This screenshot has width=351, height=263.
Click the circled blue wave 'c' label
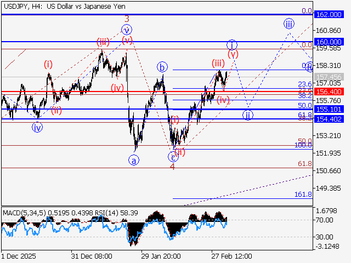(x=172, y=156)
